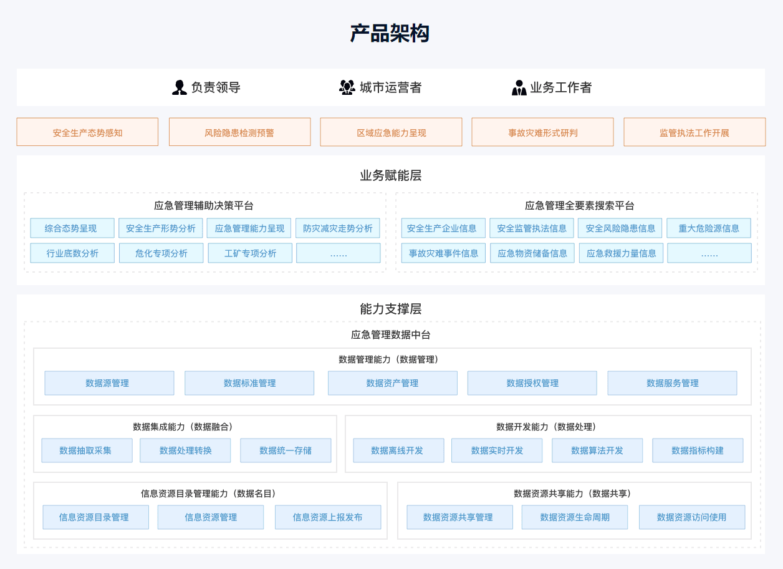The width and height of the screenshot is (783, 569).
Task: Open 风险隐患检测预警 box
Action: (239, 132)
